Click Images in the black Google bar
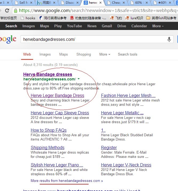Viewport: 178px width, 191px height. [29, 26]
